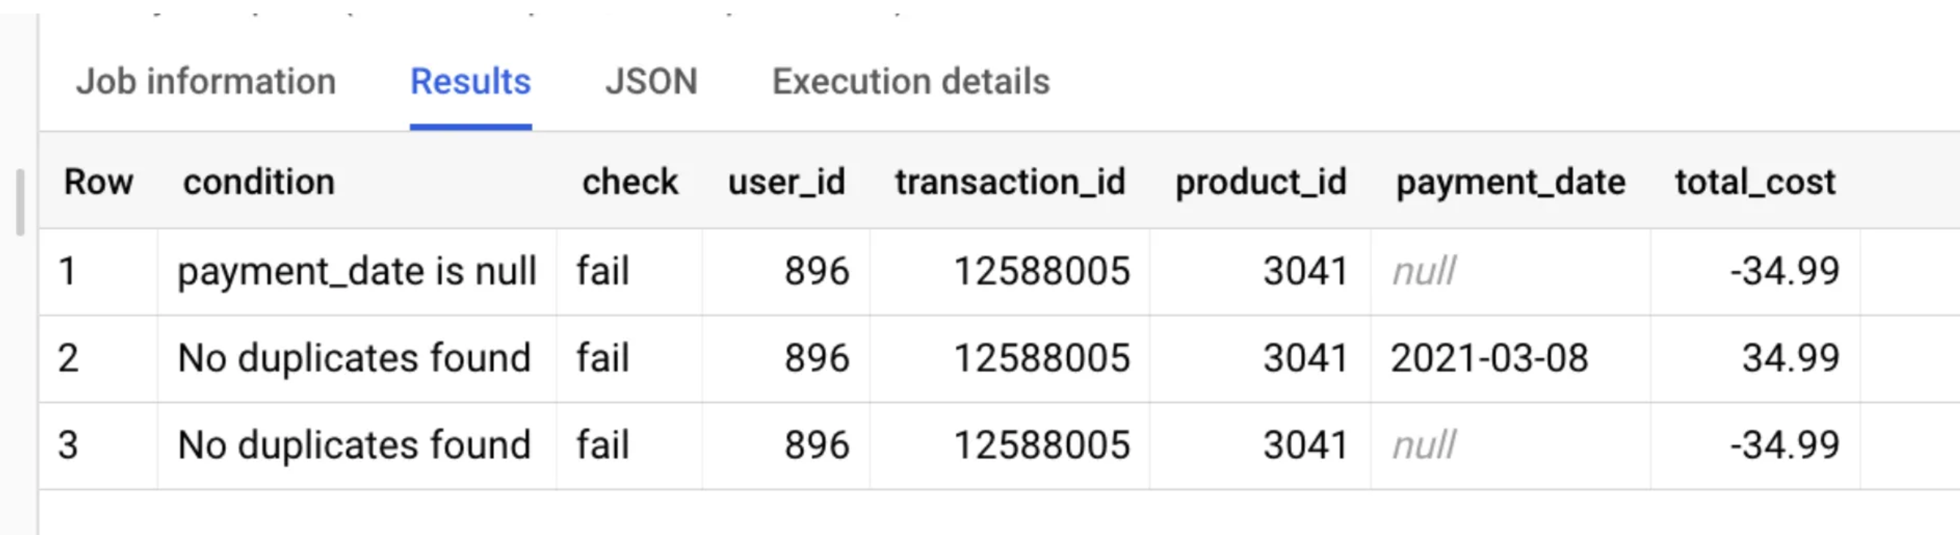Image resolution: width=1960 pixels, height=535 pixels.
Task: Select the fail cell in row 1
Action: pyautogui.click(x=629, y=271)
